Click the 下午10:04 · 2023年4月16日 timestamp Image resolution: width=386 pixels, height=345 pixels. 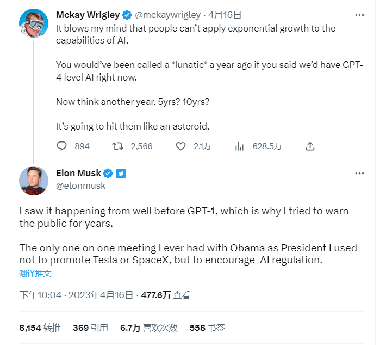point(76,295)
